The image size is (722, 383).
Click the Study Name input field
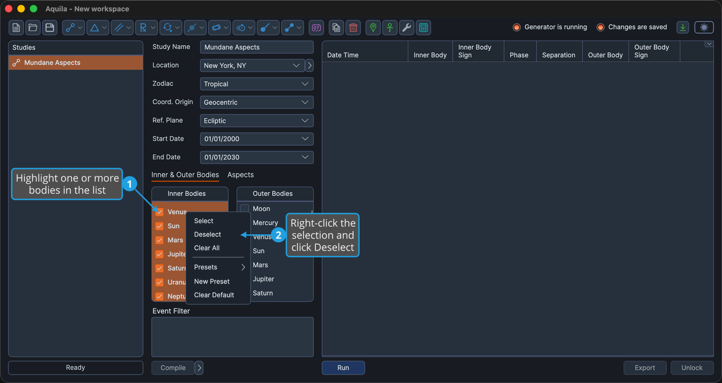coord(257,47)
